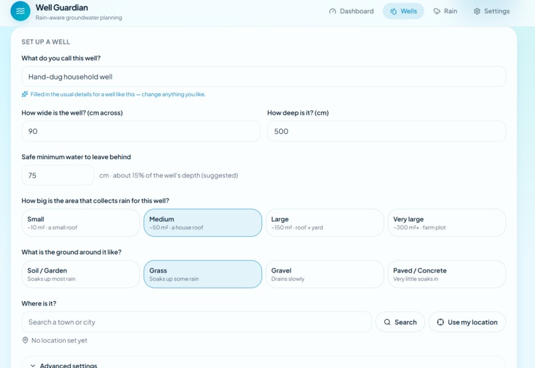Image resolution: width=535 pixels, height=368 pixels.
Task: Click the well width field showing 90
Action: pyautogui.click(x=141, y=131)
